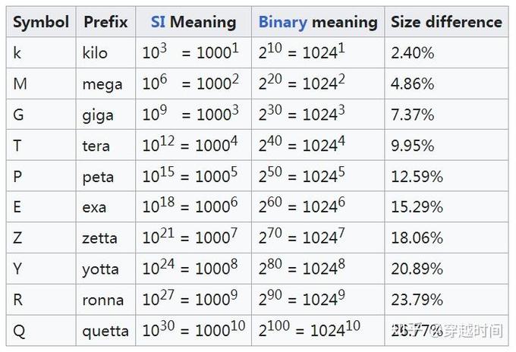Click the 1024 to the fourth cell
Image resolution: width=516 pixels, height=352 pixels.
tap(318, 145)
